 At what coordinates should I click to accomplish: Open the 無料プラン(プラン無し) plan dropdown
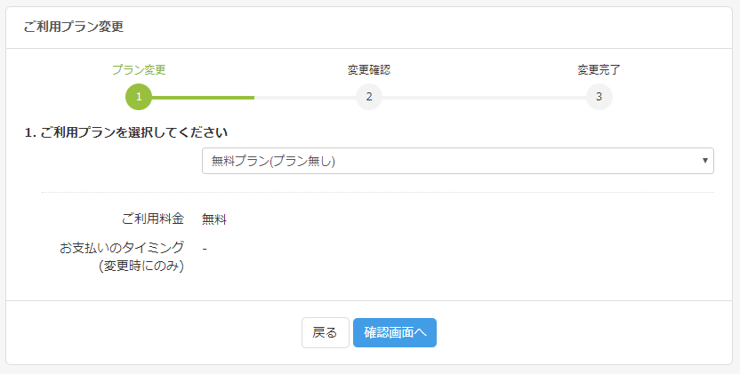457,161
